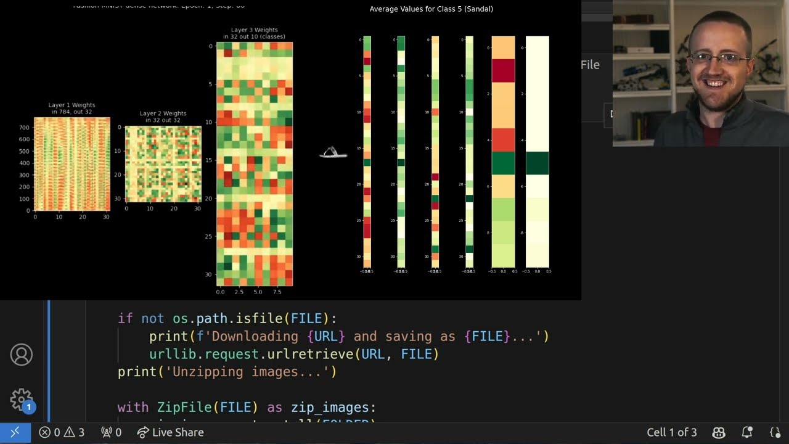
Task: Click the sandal sample image in the plot
Action: 333,153
